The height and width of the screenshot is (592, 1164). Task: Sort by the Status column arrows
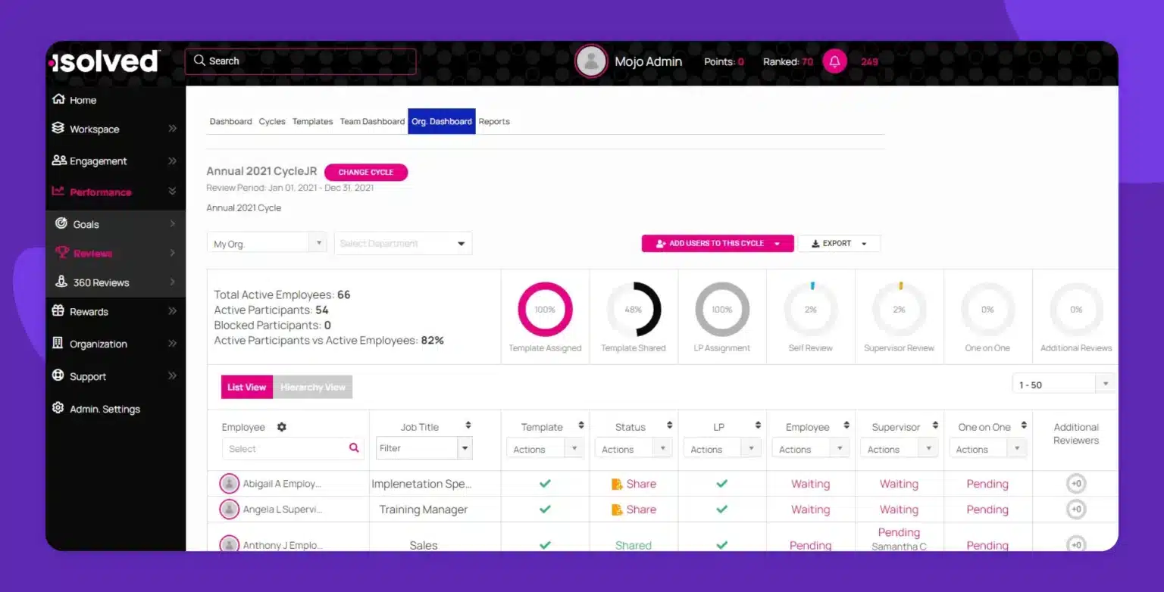(670, 425)
